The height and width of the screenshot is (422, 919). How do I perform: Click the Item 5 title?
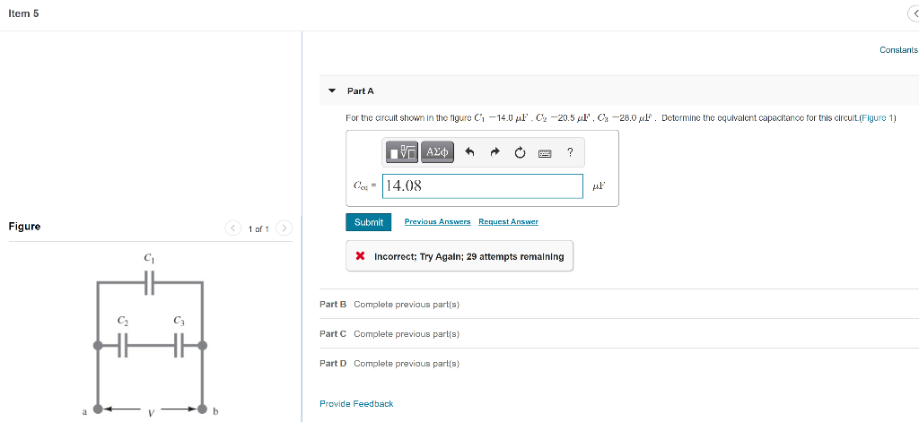coord(23,13)
